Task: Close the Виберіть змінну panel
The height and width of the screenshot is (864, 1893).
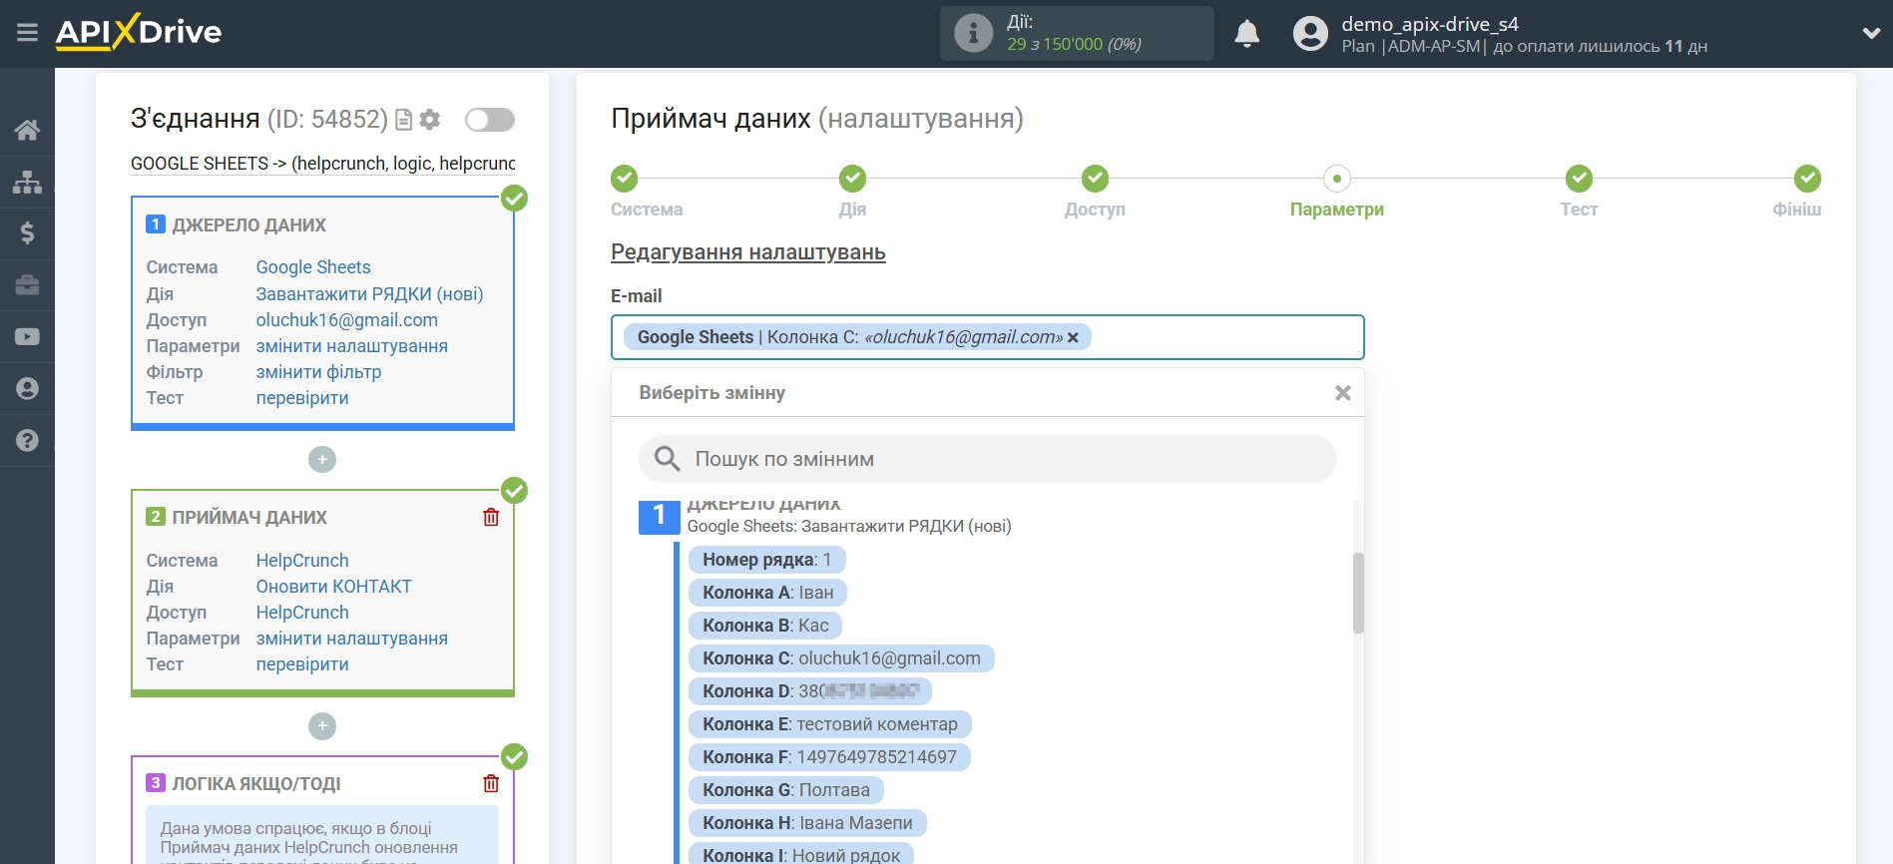Action: (x=1343, y=393)
